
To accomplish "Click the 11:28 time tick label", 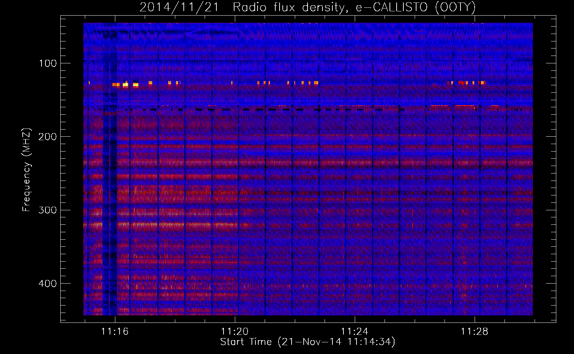I will 475,332.
